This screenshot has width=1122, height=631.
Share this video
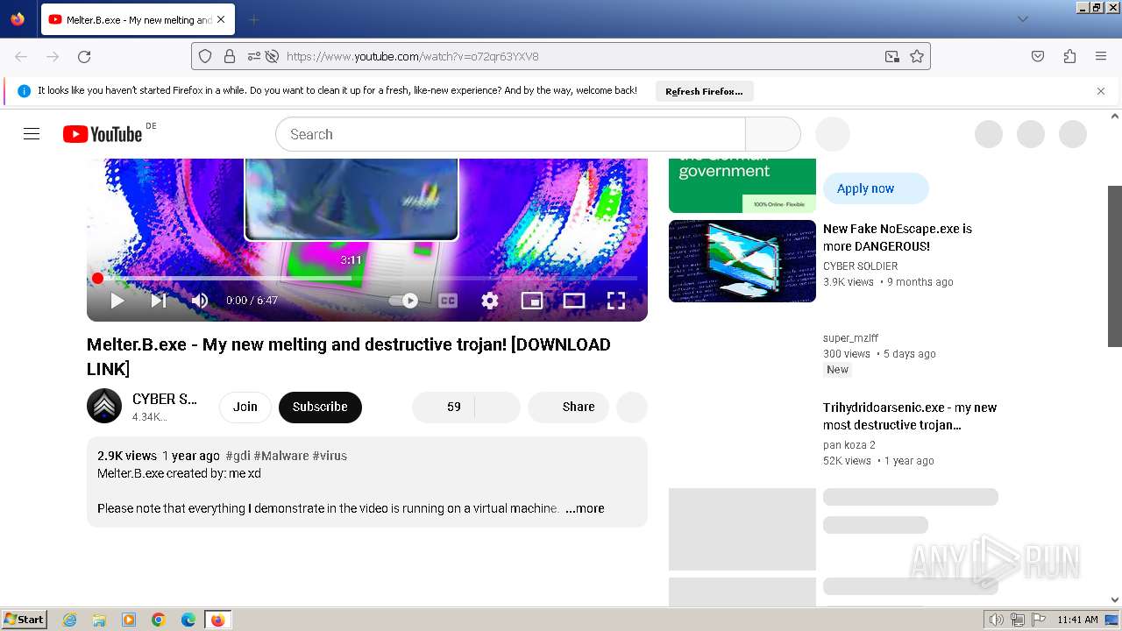tap(568, 407)
